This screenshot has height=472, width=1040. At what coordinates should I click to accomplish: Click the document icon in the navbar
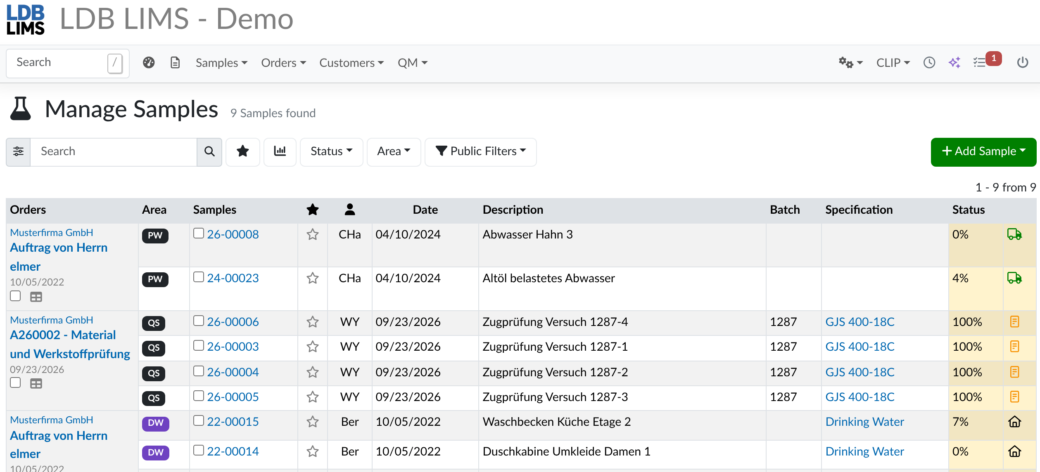[175, 63]
